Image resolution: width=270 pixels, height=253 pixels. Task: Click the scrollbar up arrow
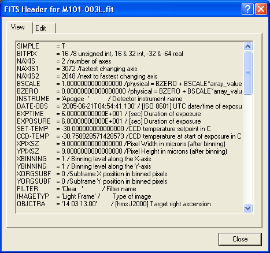tap(247, 46)
